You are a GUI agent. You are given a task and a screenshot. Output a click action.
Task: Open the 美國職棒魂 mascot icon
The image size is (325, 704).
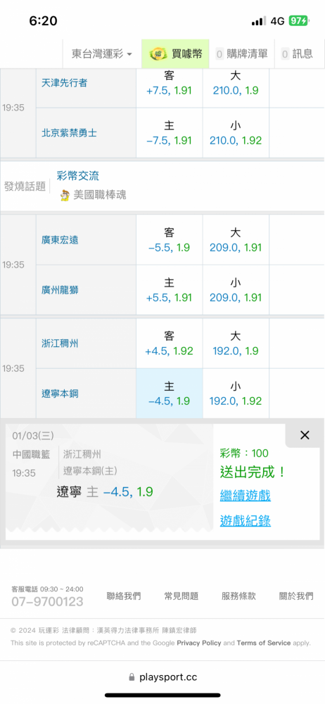[65, 195]
